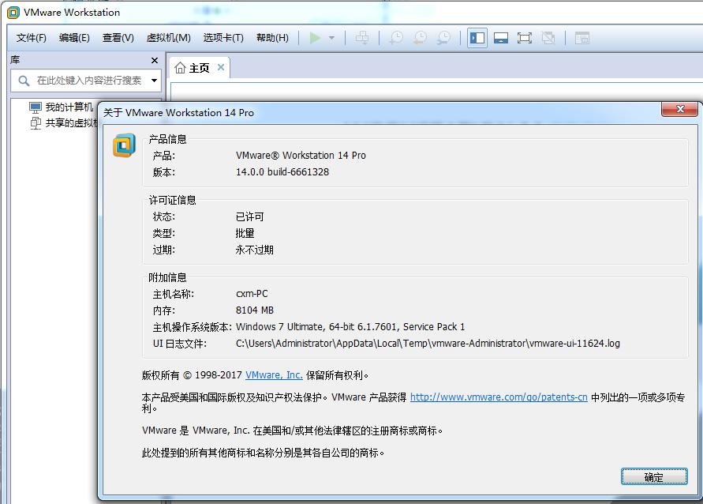This screenshot has height=504, width=703.
Task: Click the take snapshot toolbar icon
Action: tap(396, 38)
